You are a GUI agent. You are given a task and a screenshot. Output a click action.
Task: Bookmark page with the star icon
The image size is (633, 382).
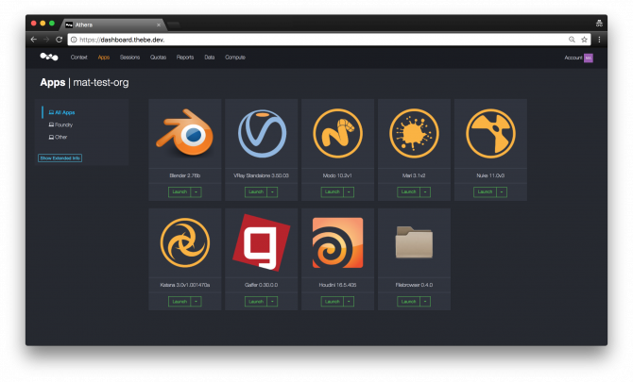(584, 40)
